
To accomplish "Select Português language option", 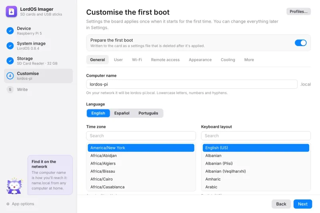I will 148,113.
